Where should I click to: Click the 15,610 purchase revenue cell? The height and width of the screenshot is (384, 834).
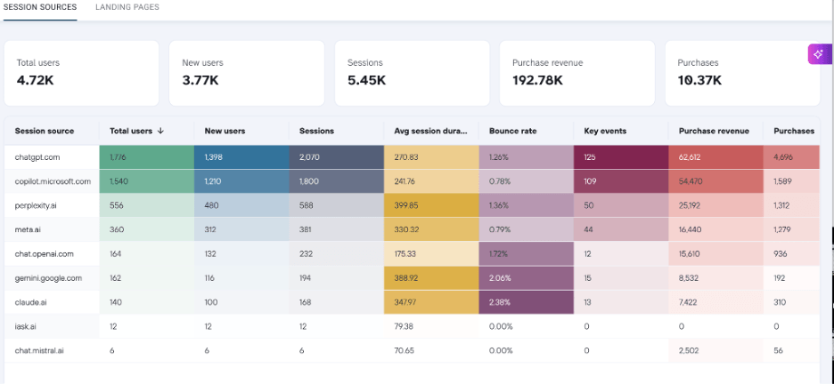[x=715, y=254]
